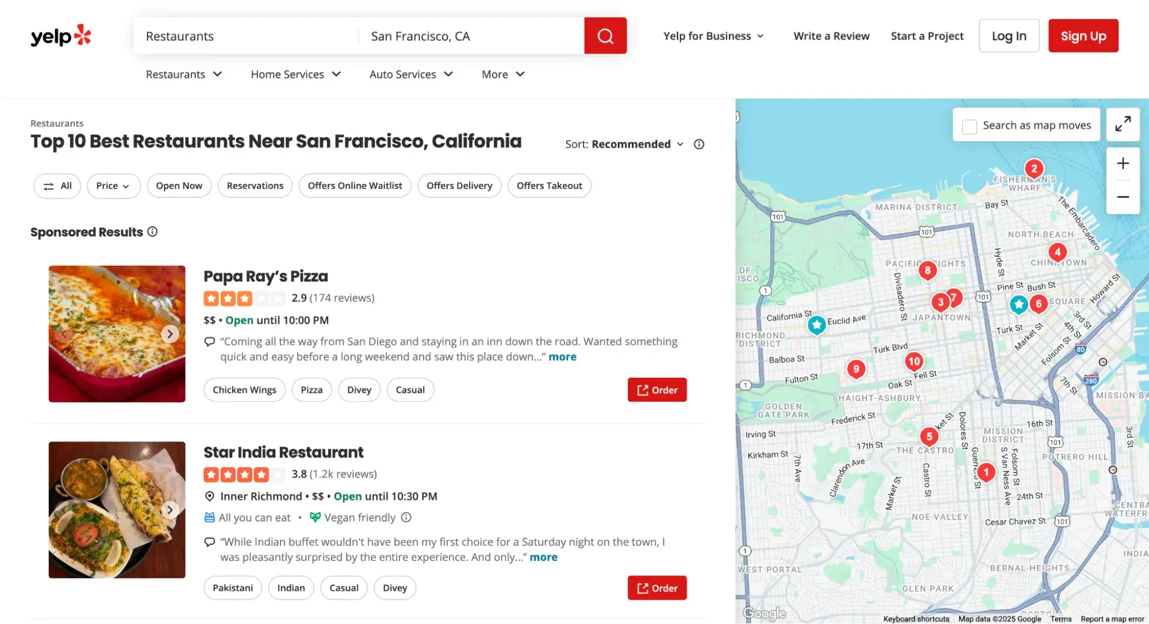The image size is (1149, 624).
Task: Click the San Francisco, CA location field
Action: click(471, 36)
